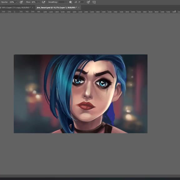Viewport: 180px width, 180px height.
Task: Click the horizontal ruler at 2000
Action: tap(74, 12)
